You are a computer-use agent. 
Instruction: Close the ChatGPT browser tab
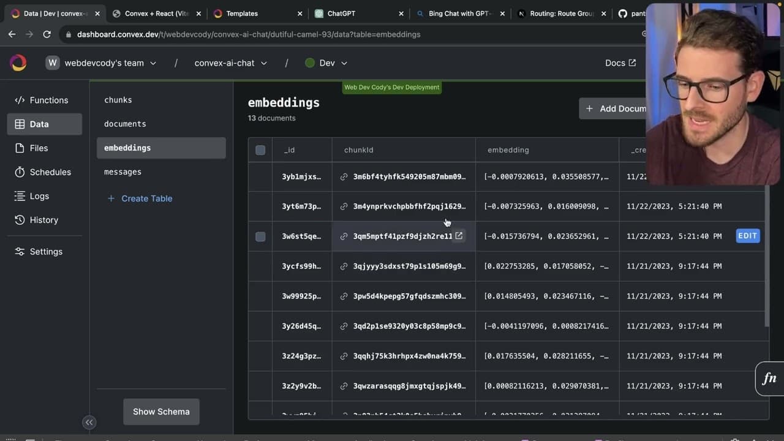click(x=401, y=13)
